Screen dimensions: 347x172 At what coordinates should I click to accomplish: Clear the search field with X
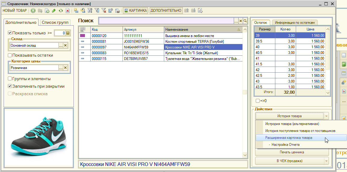pyautogui.click(x=241, y=21)
